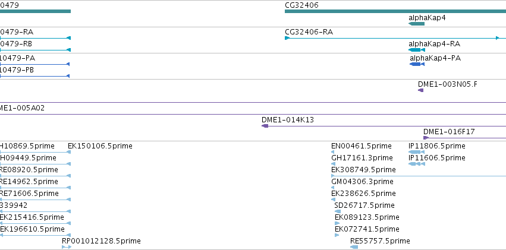Image resolution: width=506 pixels, height=250 pixels.
Task: Click the EN00461.5prime label
Action: point(362,146)
